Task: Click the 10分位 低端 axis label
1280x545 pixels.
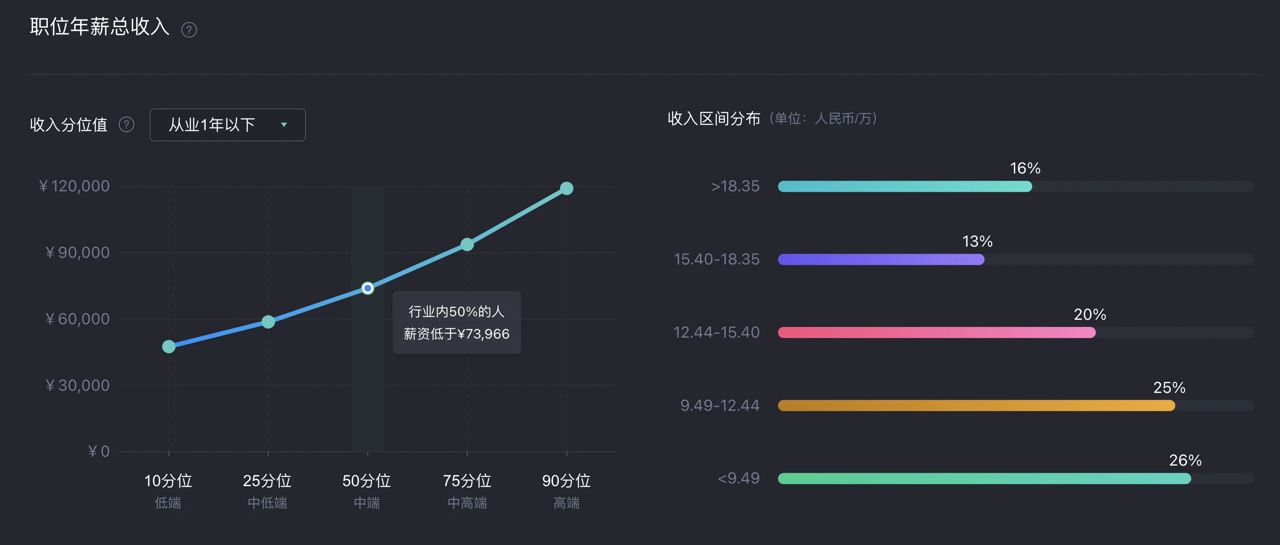Action: [x=168, y=491]
